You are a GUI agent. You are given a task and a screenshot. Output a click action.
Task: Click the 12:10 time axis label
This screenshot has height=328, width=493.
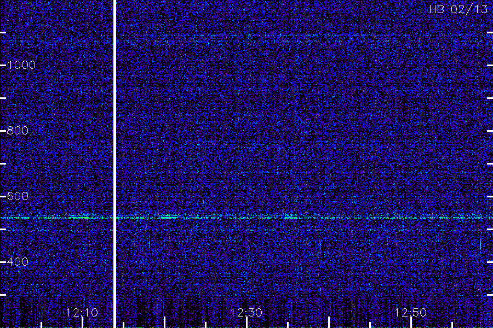tap(82, 313)
